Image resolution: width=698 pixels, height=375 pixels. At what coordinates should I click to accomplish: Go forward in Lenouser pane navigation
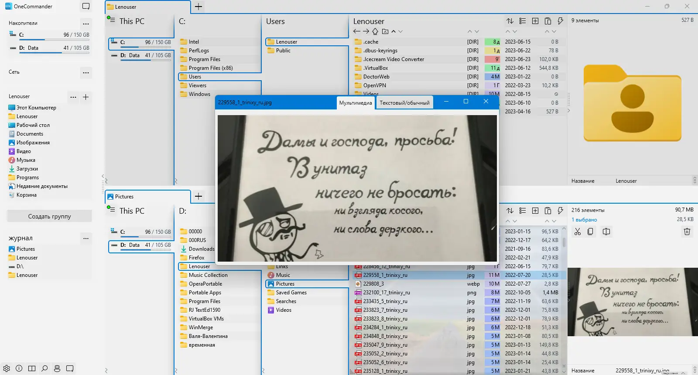[x=366, y=31]
